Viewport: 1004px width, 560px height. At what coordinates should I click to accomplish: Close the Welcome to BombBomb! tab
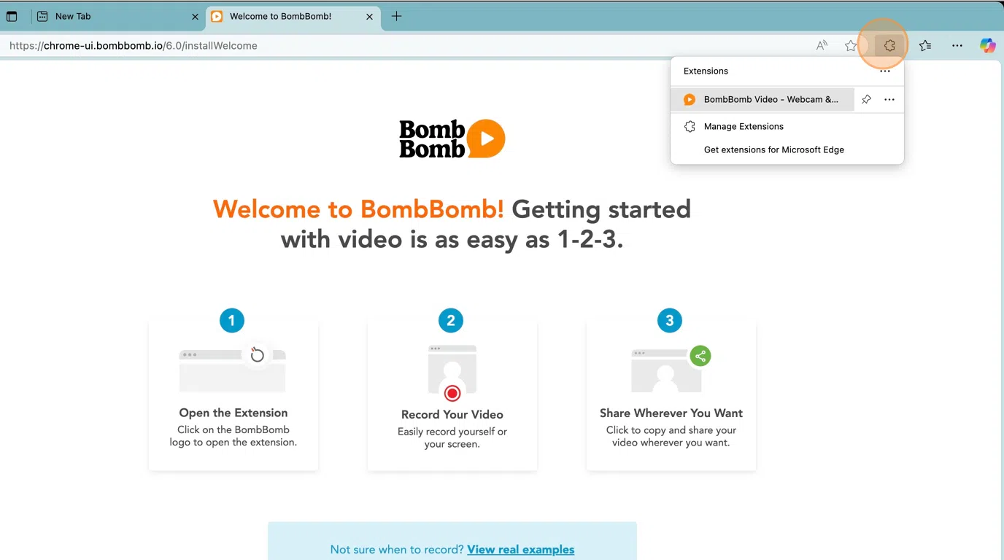coord(370,16)
